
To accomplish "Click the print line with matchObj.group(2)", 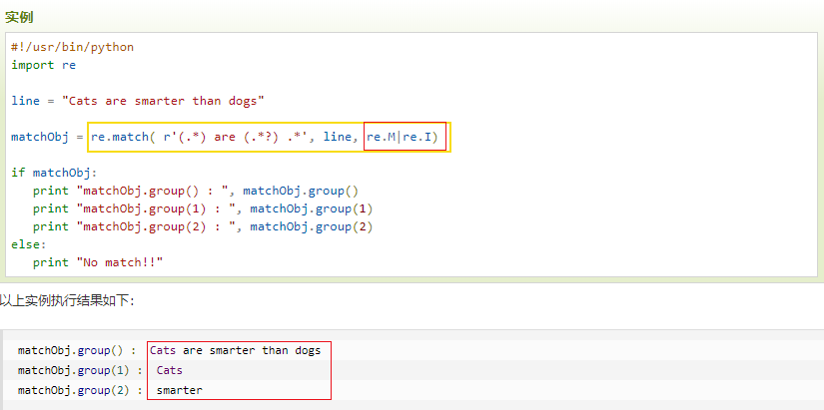I will (x=203, y=226).
